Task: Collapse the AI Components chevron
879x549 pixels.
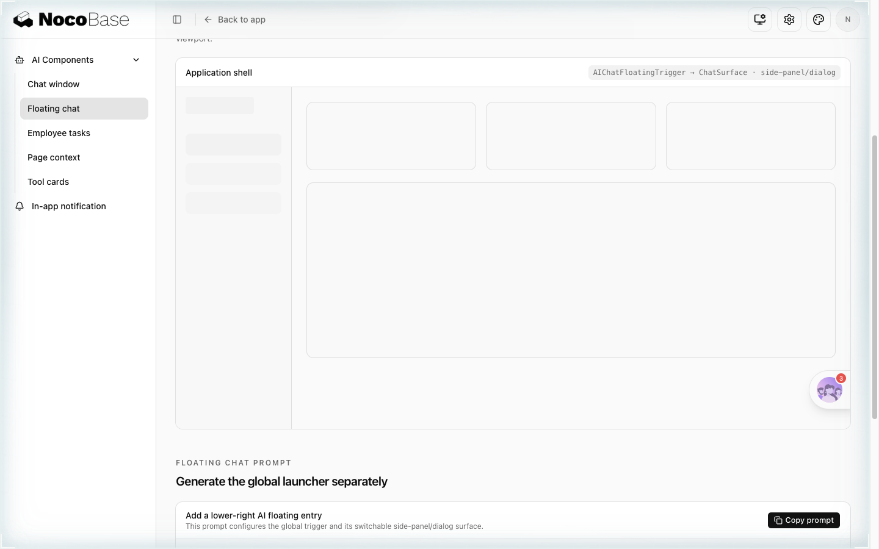Action: 136,60
